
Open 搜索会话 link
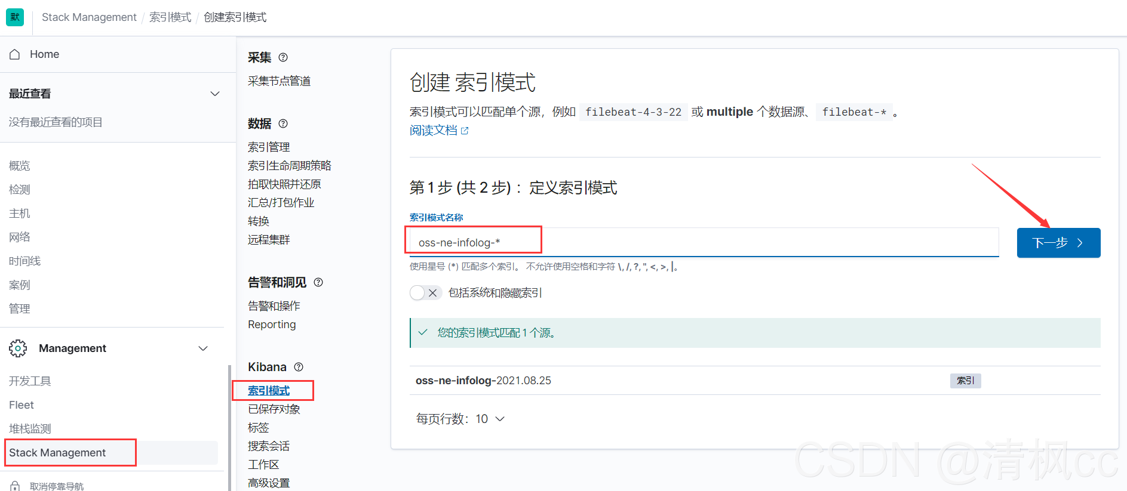pyautogui.click(x=269, y=446)
